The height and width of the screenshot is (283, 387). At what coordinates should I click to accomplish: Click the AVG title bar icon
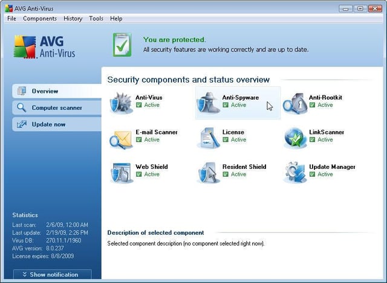point(8,8)
